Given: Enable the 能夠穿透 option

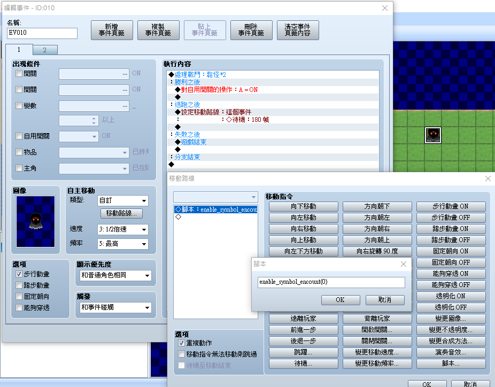Looking at the screenshot, I should point(19,308).
